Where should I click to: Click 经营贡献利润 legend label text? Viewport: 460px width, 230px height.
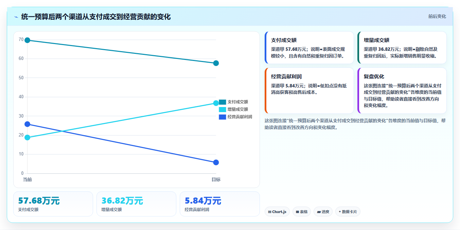pos(240,117)
